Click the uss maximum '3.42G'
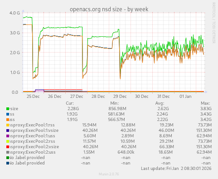The width and height of the screenshot is (218, 179). coord(206,120)
